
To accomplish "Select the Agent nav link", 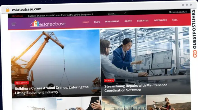I will coord(128,21).
